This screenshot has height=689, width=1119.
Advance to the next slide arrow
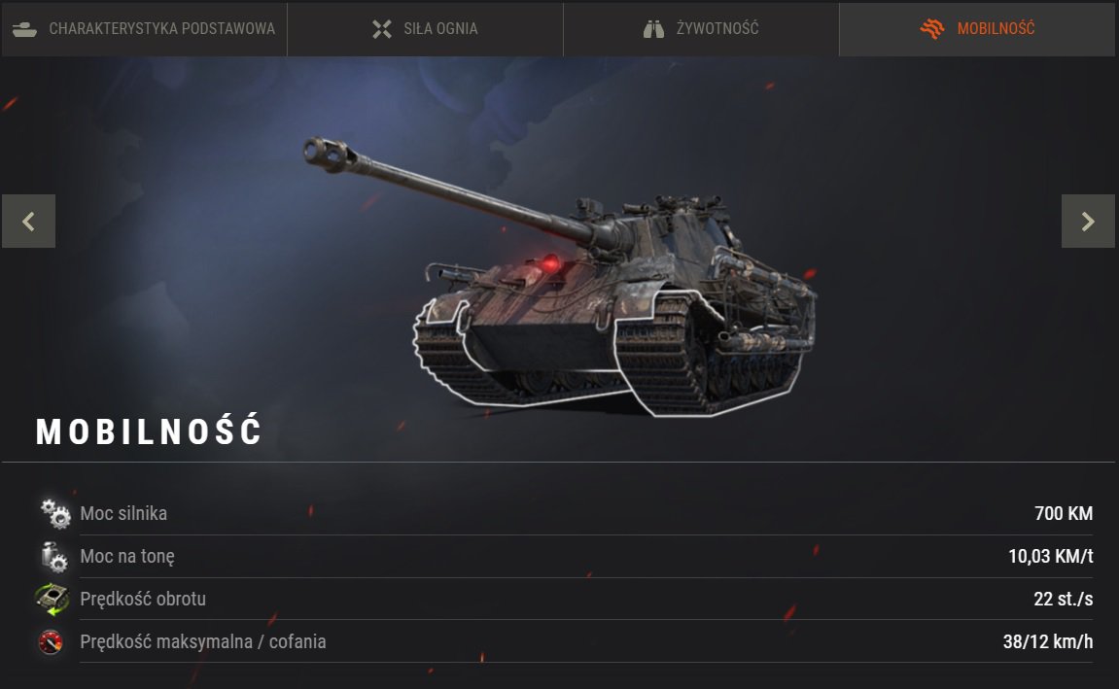click(x=1088, y=222)
